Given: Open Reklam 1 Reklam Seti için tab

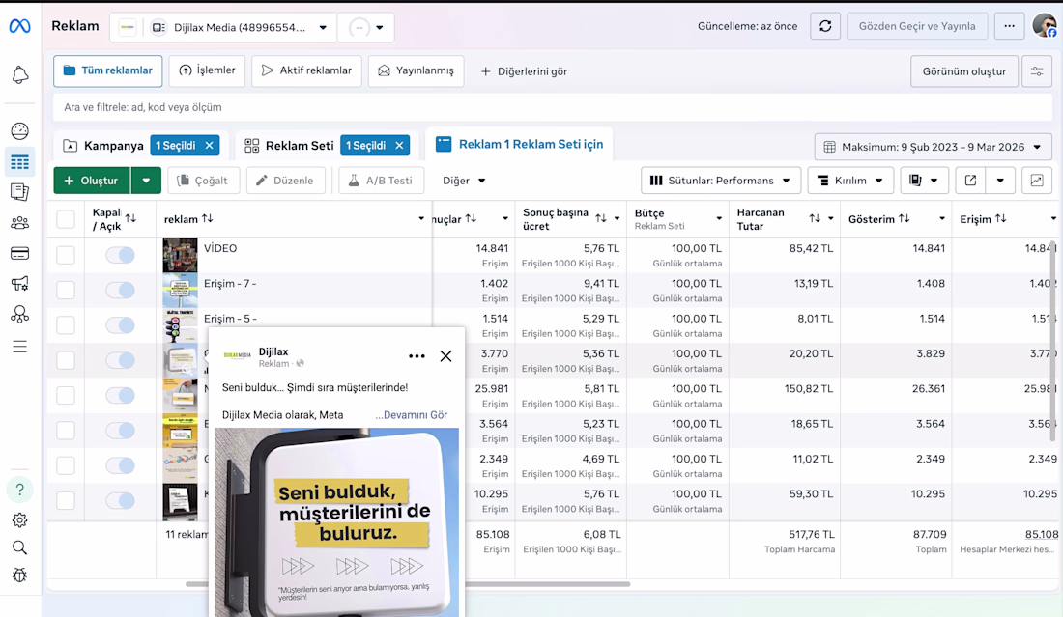Looking at the screenshot, I should click(519, 144).
